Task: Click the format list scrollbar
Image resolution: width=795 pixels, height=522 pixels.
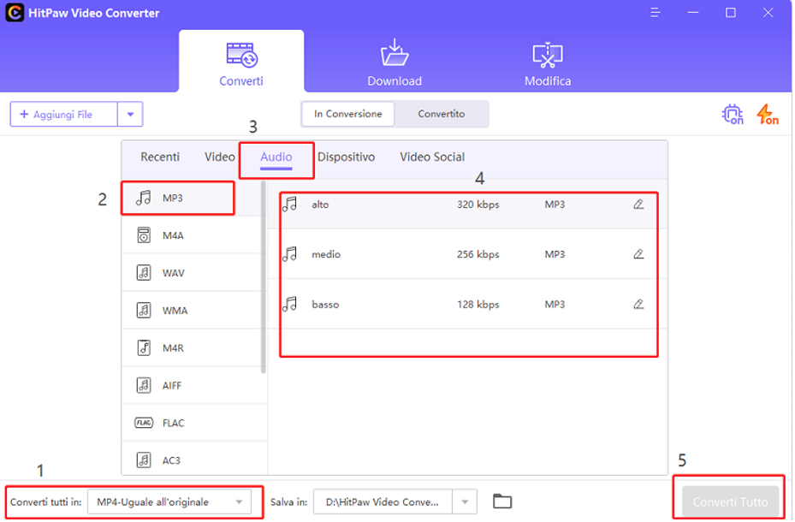Action: click(x=263, y=276)
